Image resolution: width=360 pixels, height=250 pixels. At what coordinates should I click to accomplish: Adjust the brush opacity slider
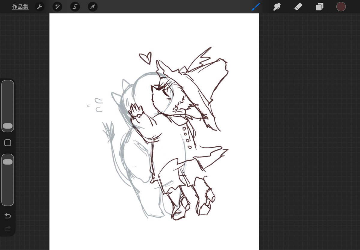click(7, 180)
